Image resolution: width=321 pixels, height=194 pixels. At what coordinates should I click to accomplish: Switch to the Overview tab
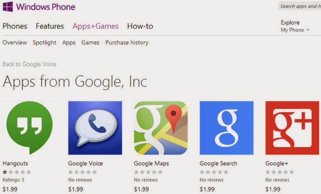15,43
